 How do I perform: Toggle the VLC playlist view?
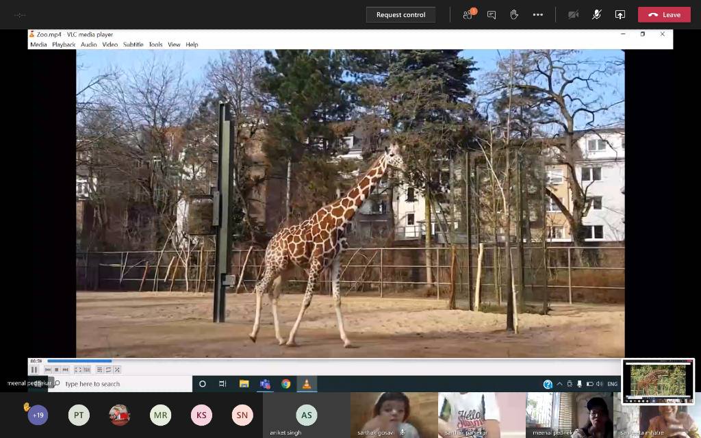(100, 370)
